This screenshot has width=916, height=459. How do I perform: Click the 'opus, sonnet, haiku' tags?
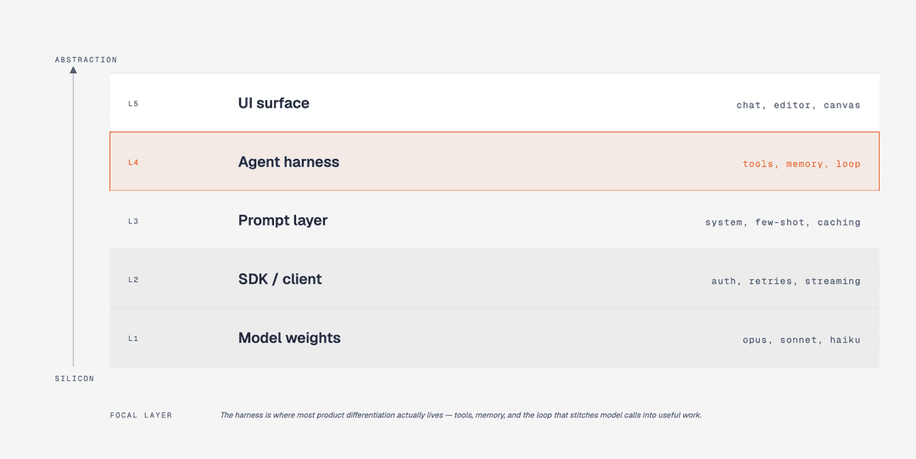pyautogui.click(x=801, y=339)
